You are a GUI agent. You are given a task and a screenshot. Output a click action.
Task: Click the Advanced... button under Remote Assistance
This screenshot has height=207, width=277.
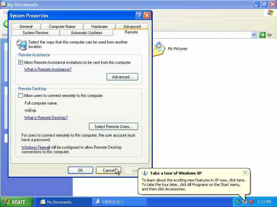122,77
